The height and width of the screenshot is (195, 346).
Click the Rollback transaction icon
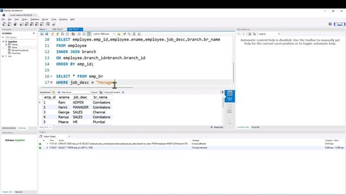point(84,34)
